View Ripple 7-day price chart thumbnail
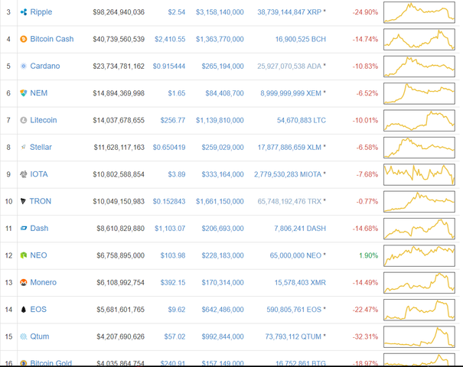Screen dimensions: 463x367 click(x=419, y=12)
